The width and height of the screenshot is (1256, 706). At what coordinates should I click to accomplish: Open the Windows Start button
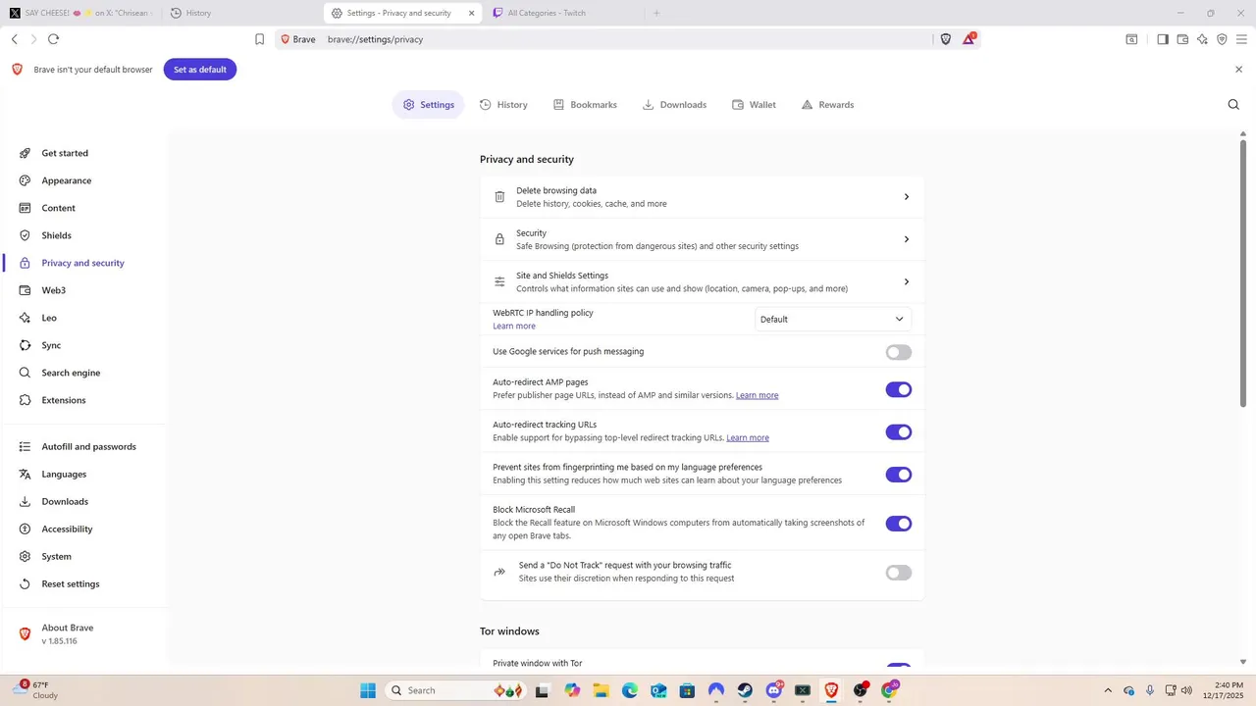click(368, 690)
